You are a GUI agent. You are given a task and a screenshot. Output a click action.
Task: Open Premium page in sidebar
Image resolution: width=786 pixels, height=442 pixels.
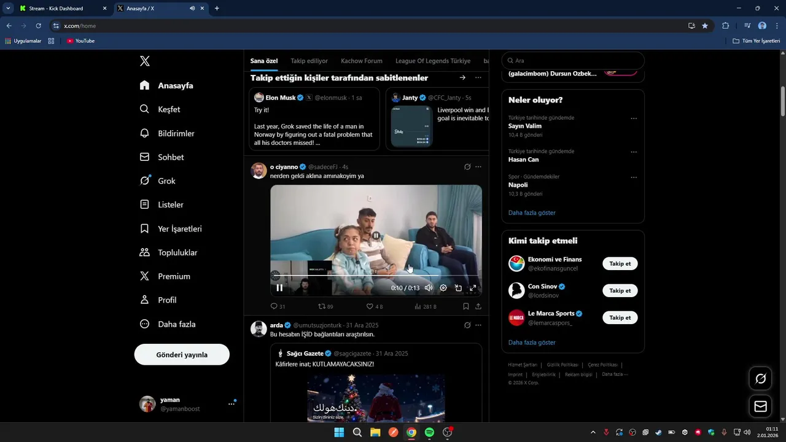165,276
